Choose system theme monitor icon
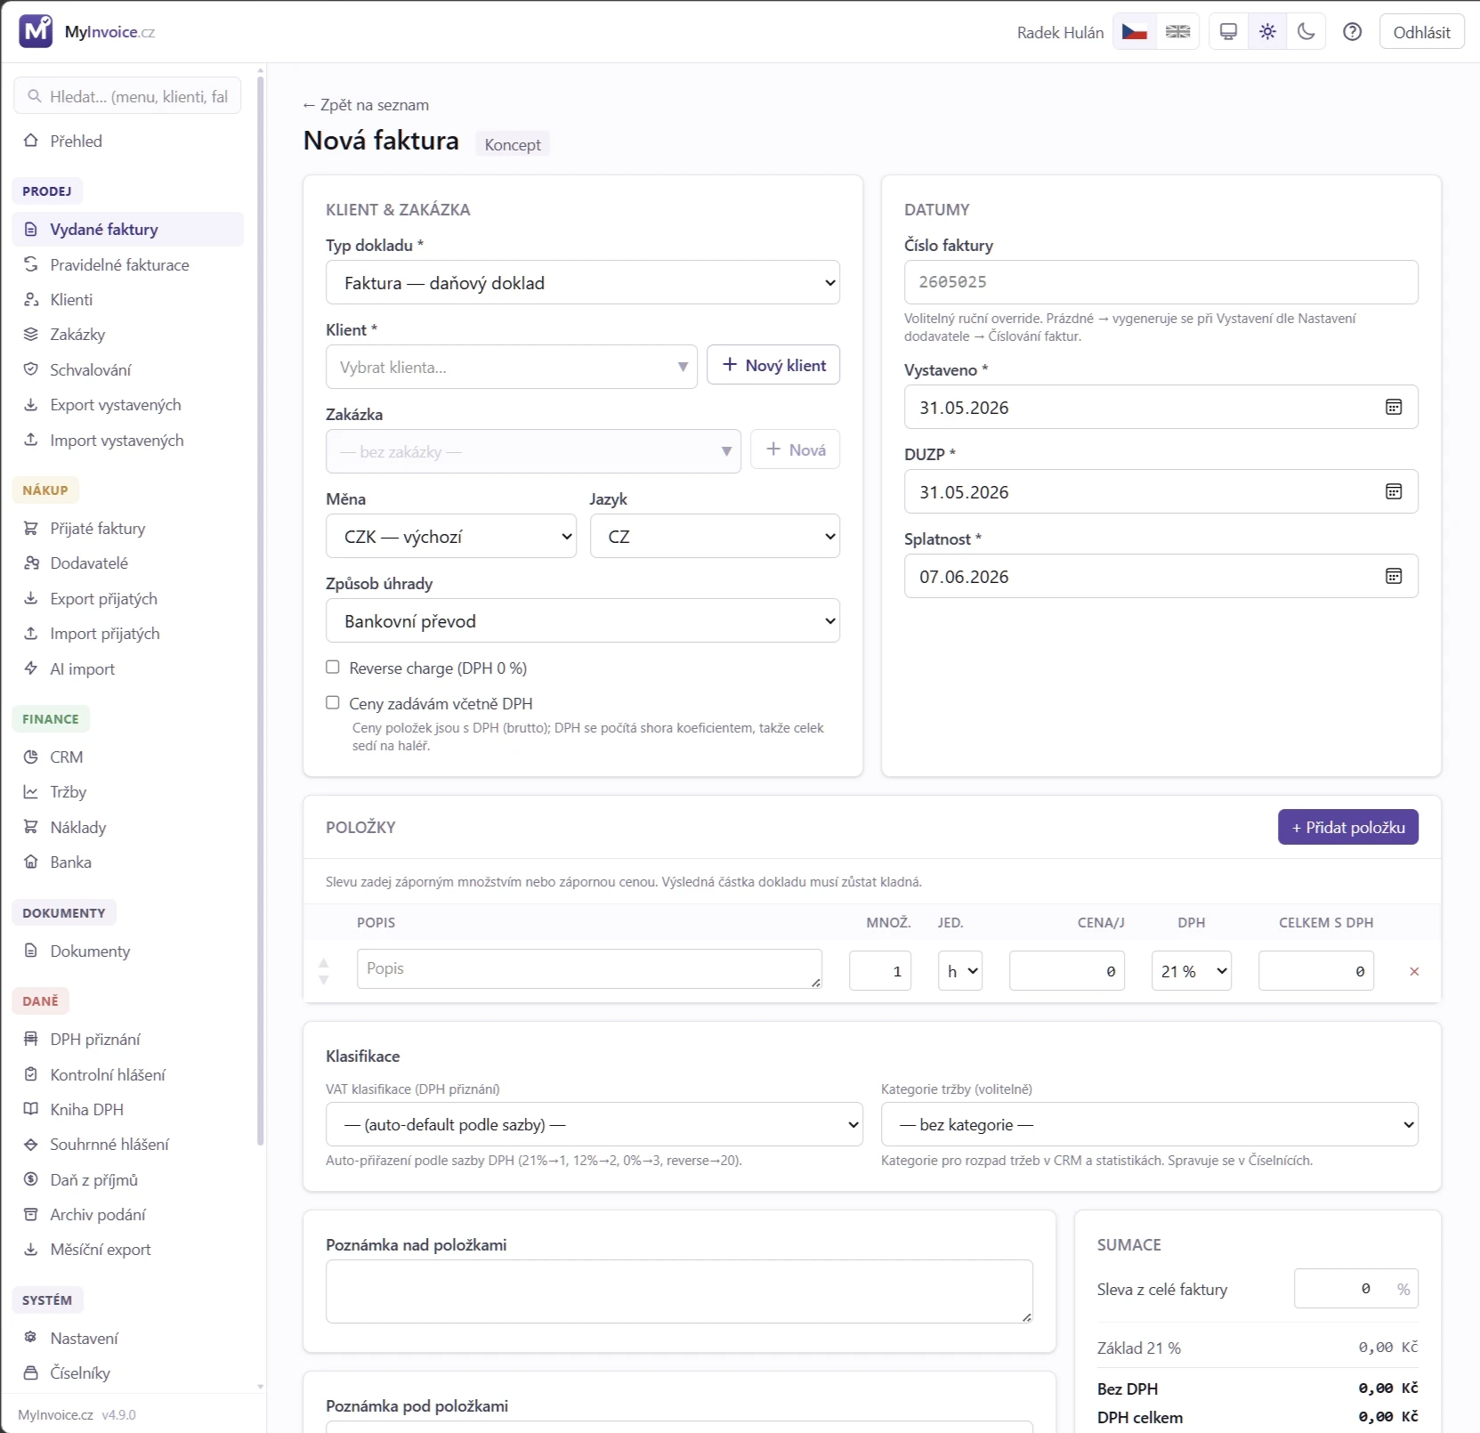 tap(1229, 32)
